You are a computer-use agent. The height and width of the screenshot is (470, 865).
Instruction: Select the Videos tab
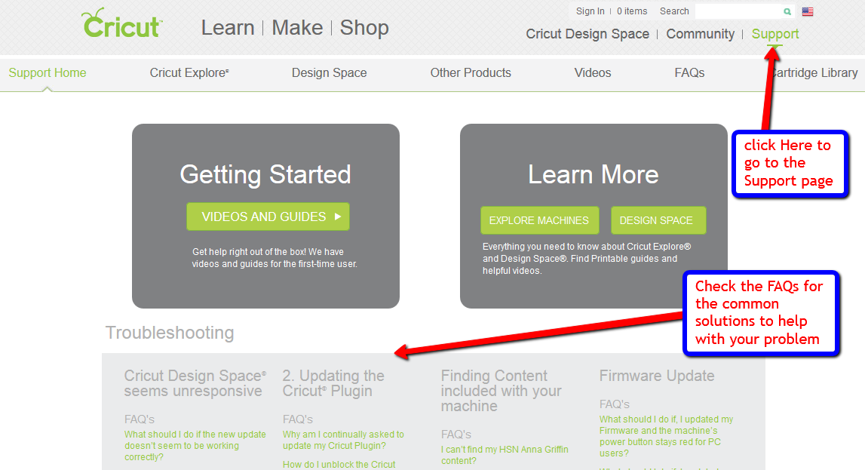pos(593,73)
